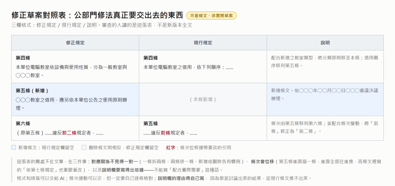
Task: Click the bold phrase 說明欄要寫得出依據
Action: (123, 170)
